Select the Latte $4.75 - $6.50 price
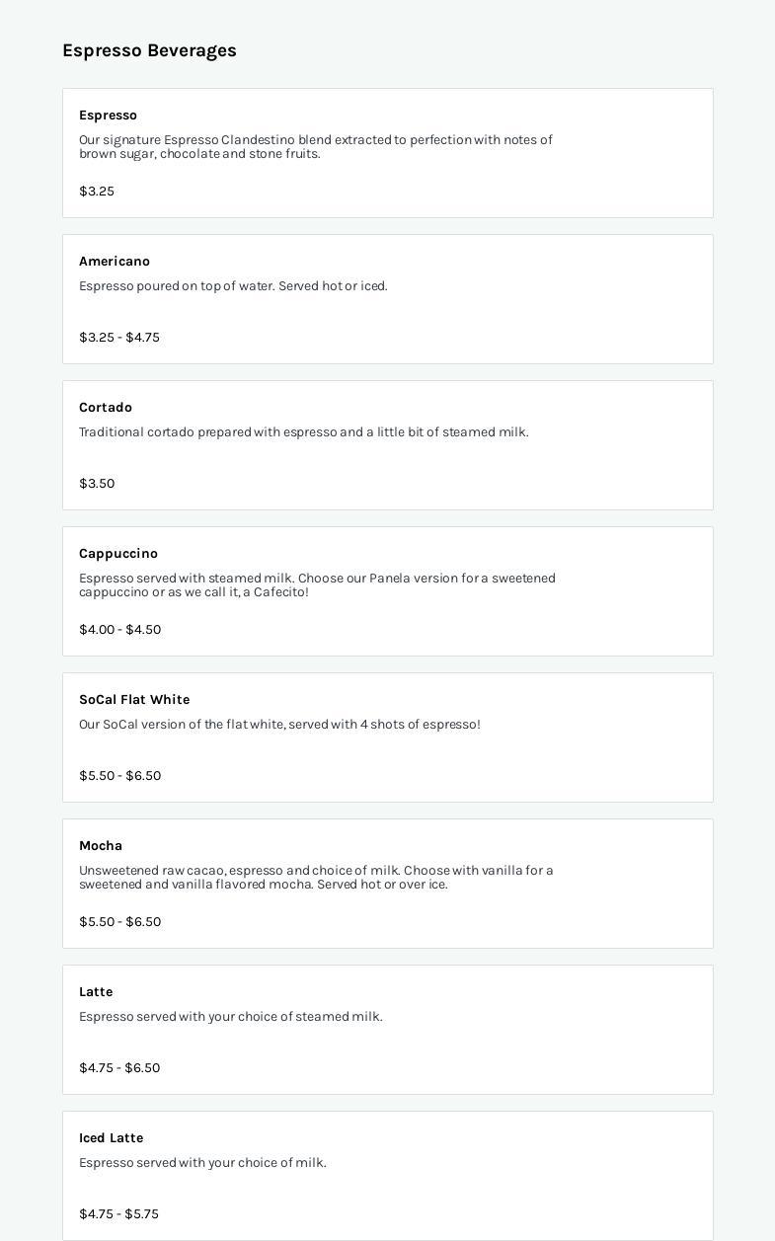The image size is (775, 1241). click(x=119, y=1068)
